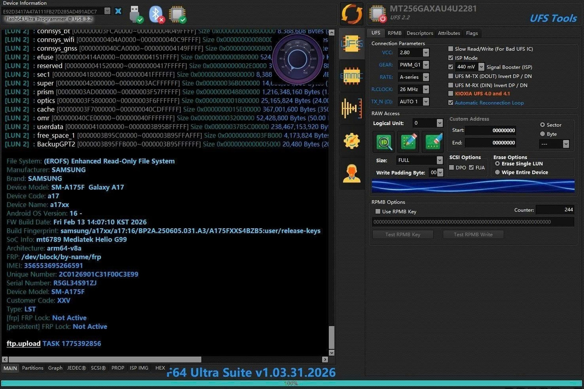This screenshot has height=389, width=584.
Task: Open the Partitions bottom tab
Action: pos(33,368)
